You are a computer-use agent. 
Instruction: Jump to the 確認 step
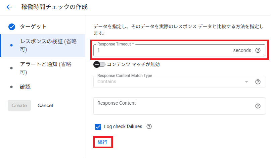coord(25,87)
